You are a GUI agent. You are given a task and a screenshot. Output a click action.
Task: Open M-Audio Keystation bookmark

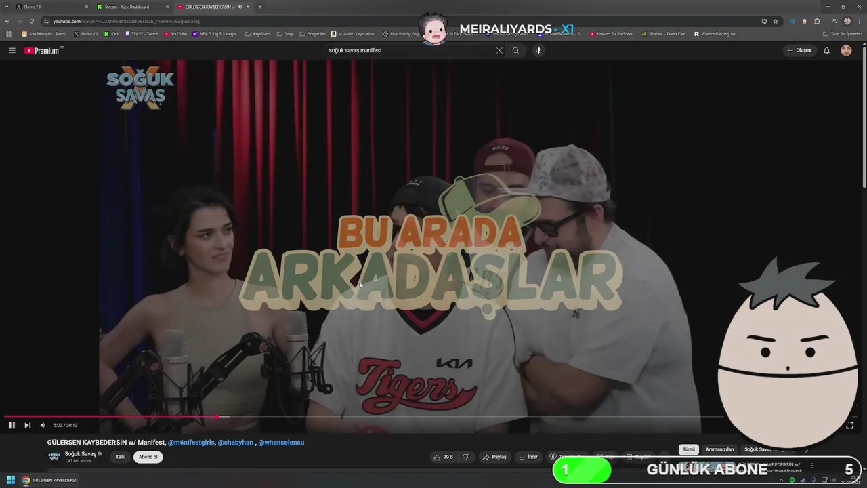[x=354, y=33]
